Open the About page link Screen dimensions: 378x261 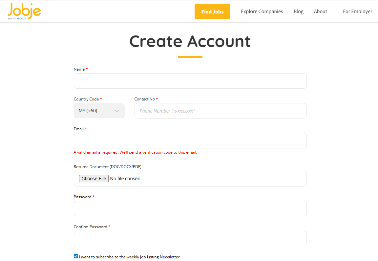point(320,11)
